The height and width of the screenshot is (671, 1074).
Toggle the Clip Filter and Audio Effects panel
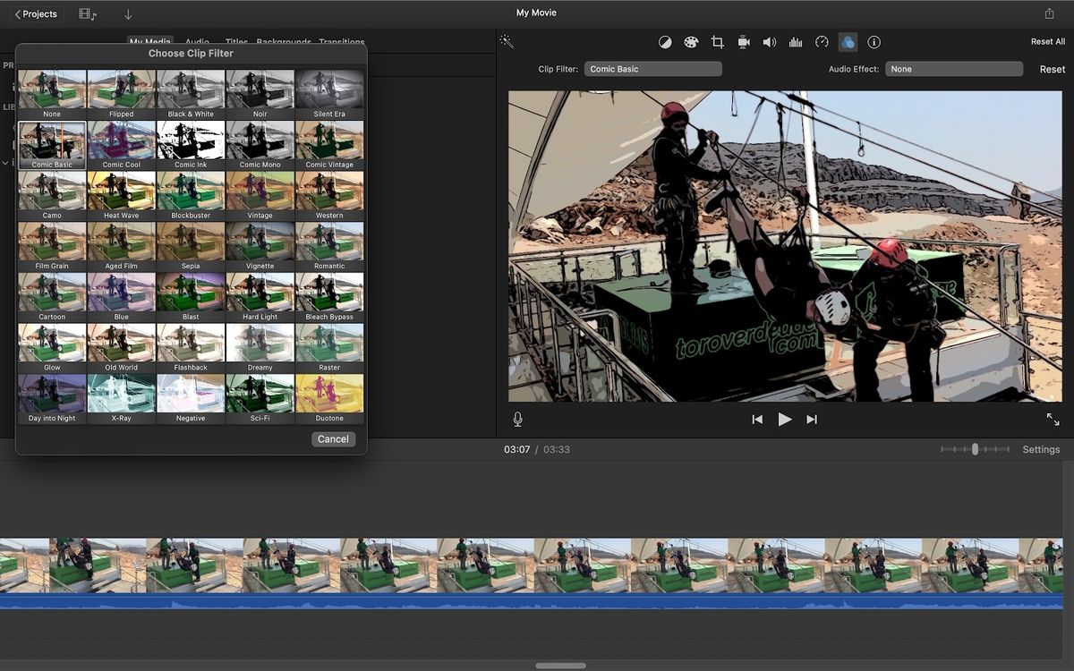(x=847, y=41)
